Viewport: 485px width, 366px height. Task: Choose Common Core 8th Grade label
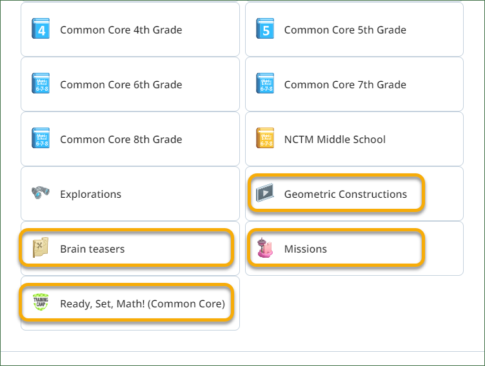[x=121, y=139]
